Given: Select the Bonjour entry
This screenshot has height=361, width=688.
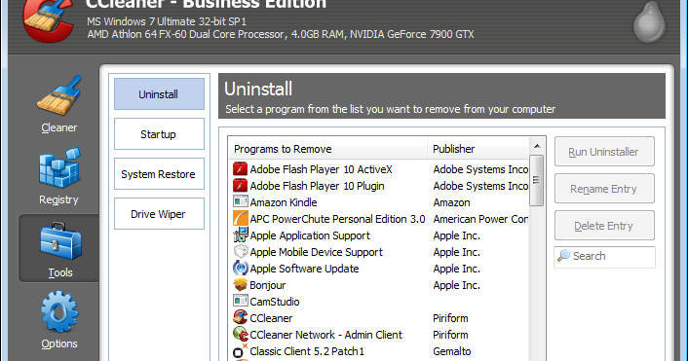Looking at the screenshot, I should pyautogui.click(x=268, y=285).
